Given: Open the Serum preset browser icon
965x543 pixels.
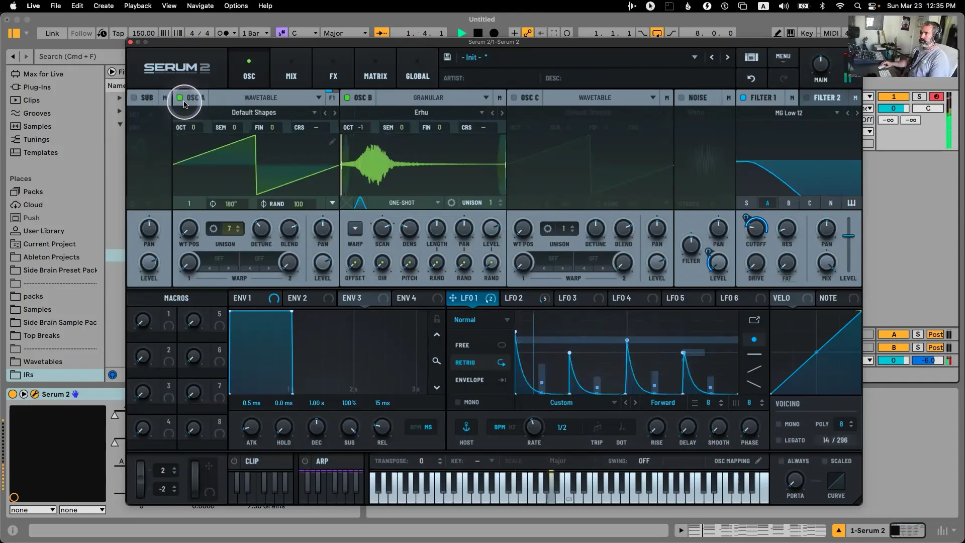Looking at the screenshot, I should click(x=751, y=57).
